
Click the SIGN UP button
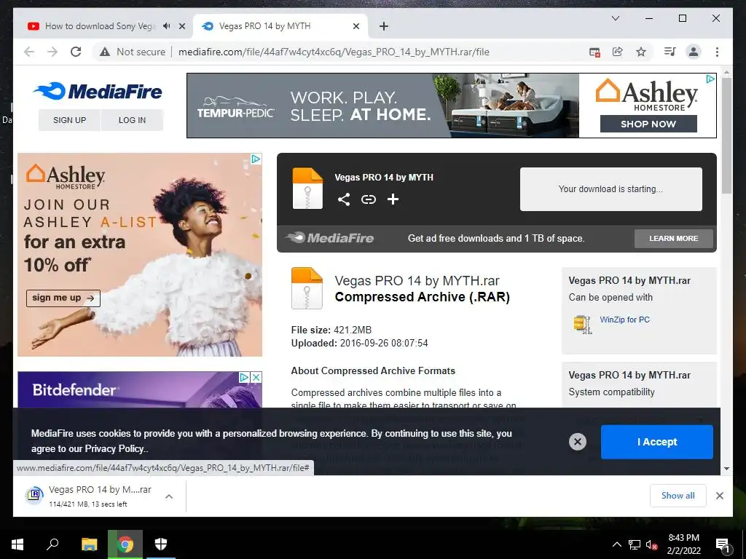pos(69,120)
